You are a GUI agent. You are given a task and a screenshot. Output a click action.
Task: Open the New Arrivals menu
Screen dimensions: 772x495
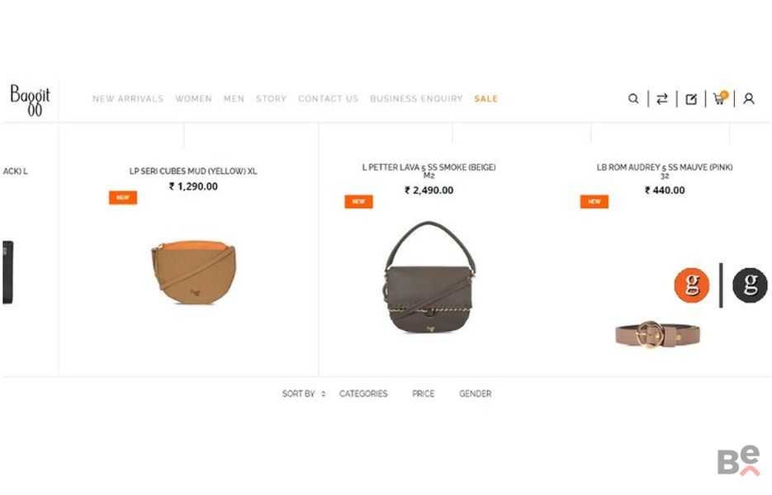tap(128, 99)
